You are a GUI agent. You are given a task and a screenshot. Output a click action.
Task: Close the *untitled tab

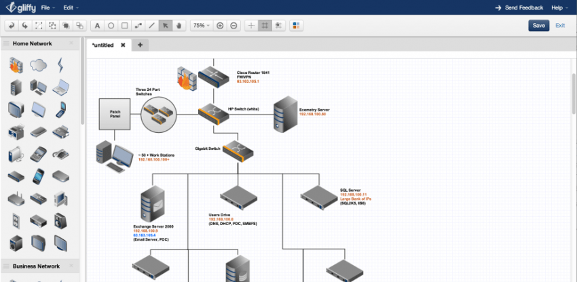123,45
